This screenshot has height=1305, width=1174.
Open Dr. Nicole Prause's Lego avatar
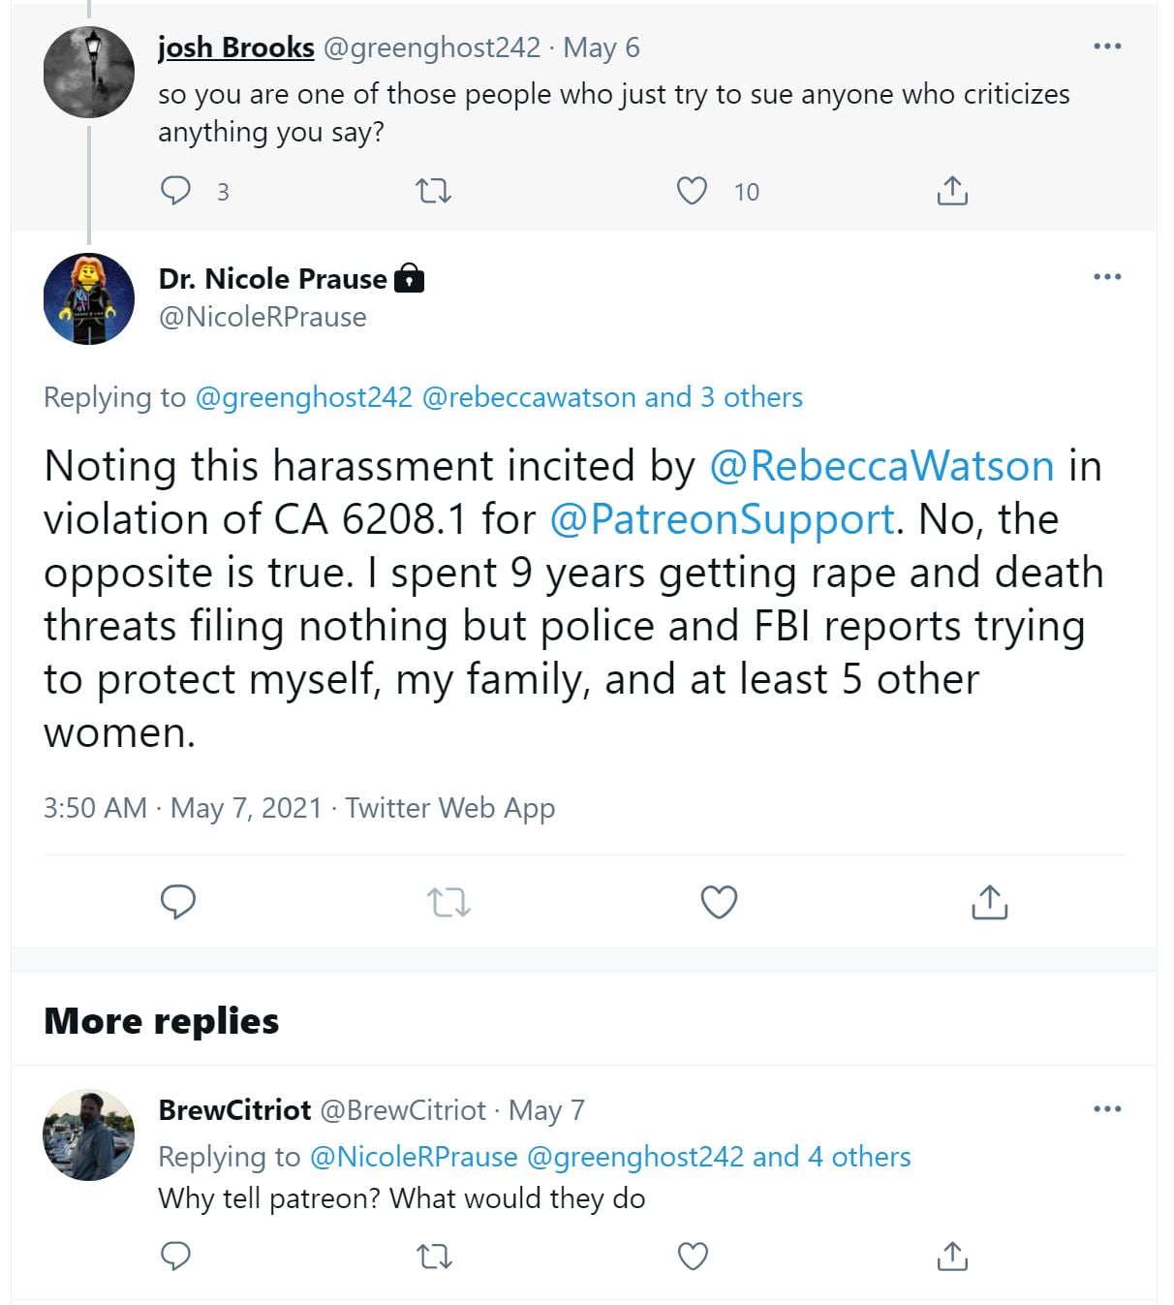(x=89, y=298)
